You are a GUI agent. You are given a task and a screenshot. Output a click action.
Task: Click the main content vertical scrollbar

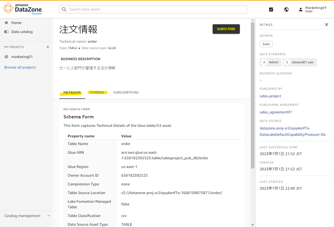tap(253, 95)
